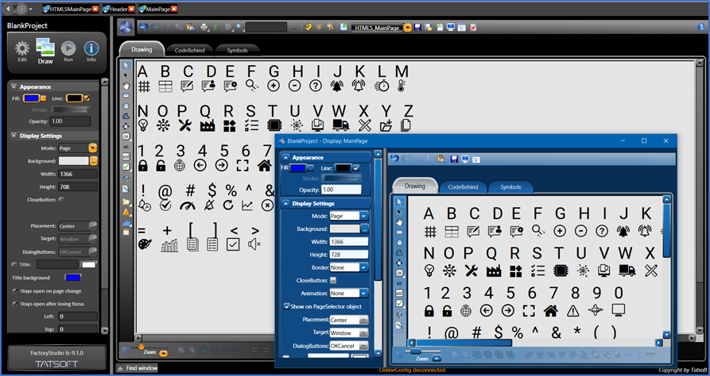
Task: Click the save icon in floating window toolbar
Action: pos(454,159)
